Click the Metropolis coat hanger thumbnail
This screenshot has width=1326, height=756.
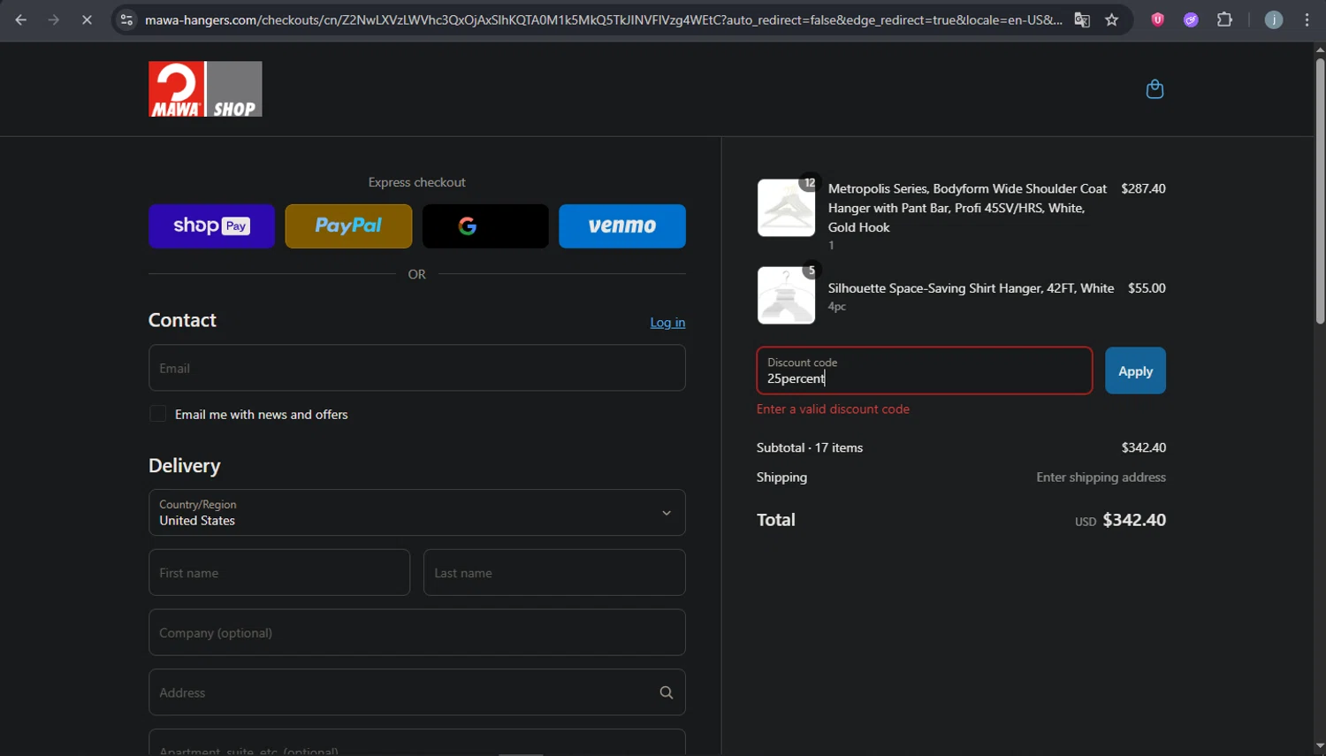pyautogui.click(x=786, y=208)
